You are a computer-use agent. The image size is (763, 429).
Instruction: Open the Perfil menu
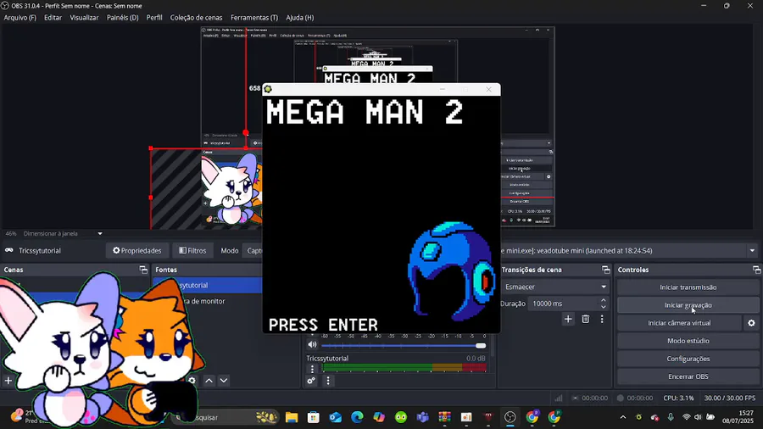coord(154,18)
